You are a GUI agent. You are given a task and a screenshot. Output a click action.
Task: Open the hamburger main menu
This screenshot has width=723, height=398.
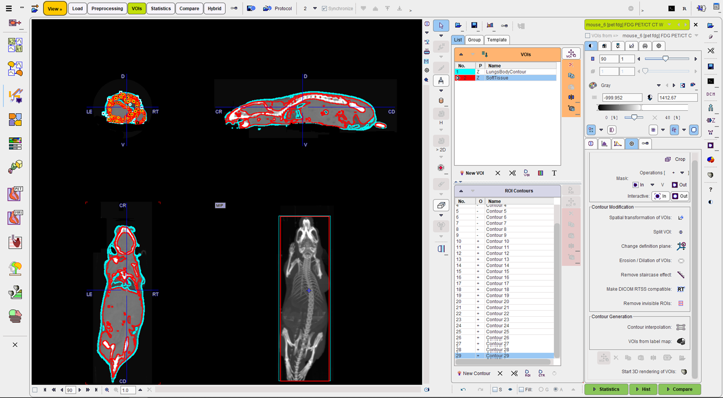coord(8,8)
